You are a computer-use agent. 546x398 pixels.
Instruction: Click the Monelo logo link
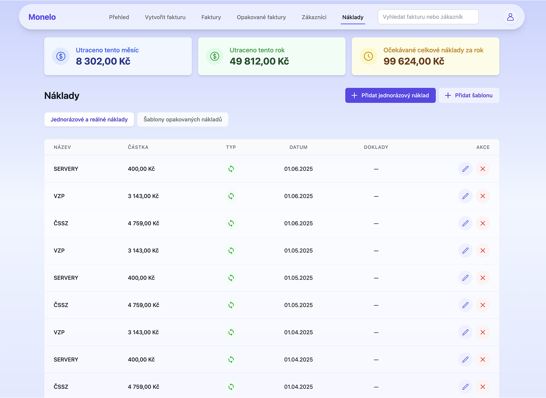42,17
